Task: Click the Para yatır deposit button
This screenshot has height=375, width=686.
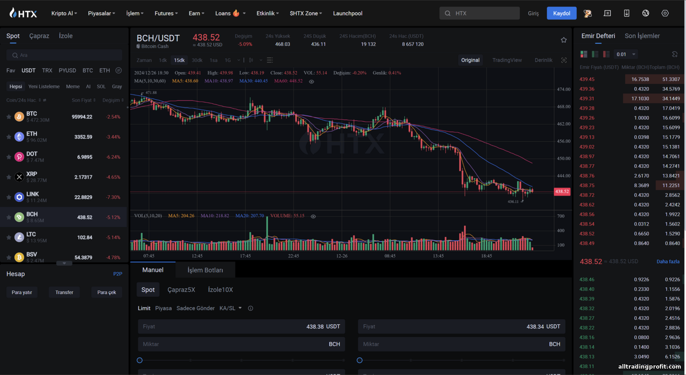Action: tap(22, 292)
